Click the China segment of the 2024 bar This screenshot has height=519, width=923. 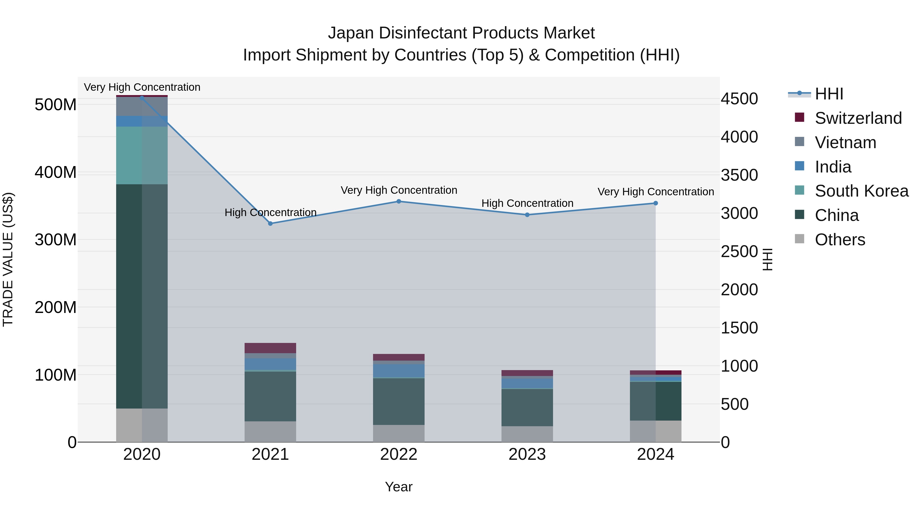(656, 401)
